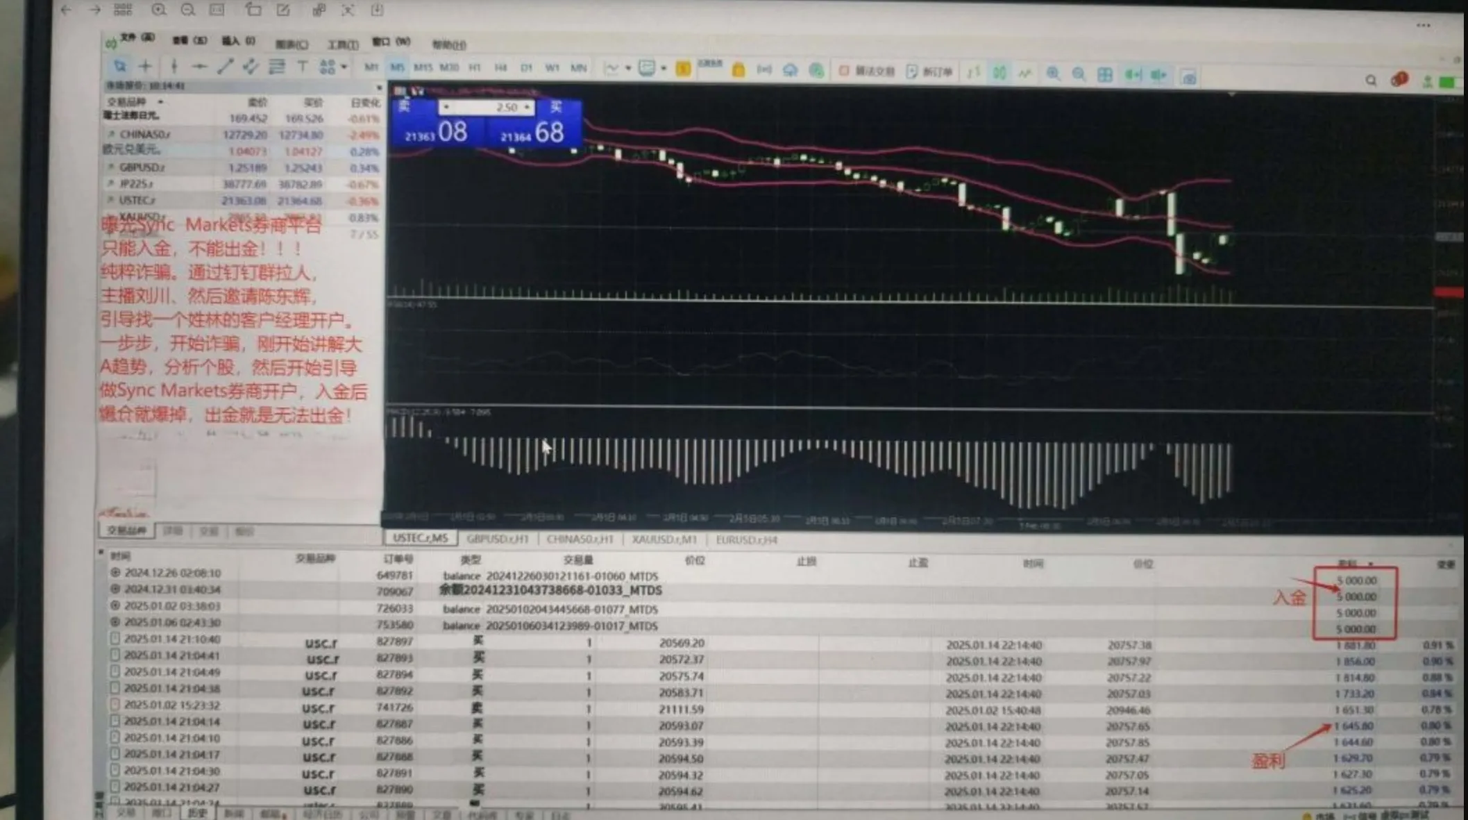Select GBPUSD.r row in Market Watch
The image size is (1468, 820).
pyautogui.click(x=242, y=167)
